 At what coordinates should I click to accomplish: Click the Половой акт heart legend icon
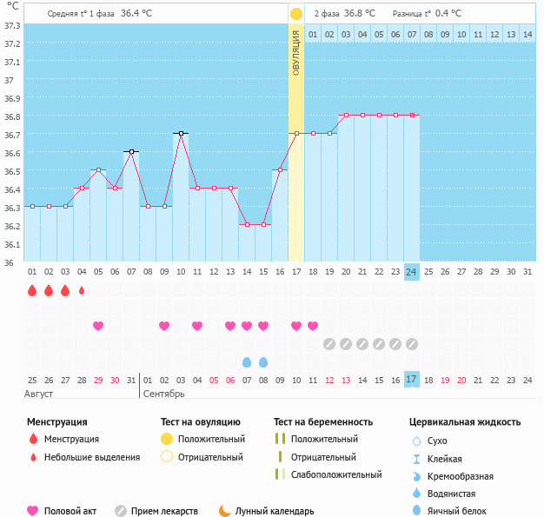click(33, 511)
